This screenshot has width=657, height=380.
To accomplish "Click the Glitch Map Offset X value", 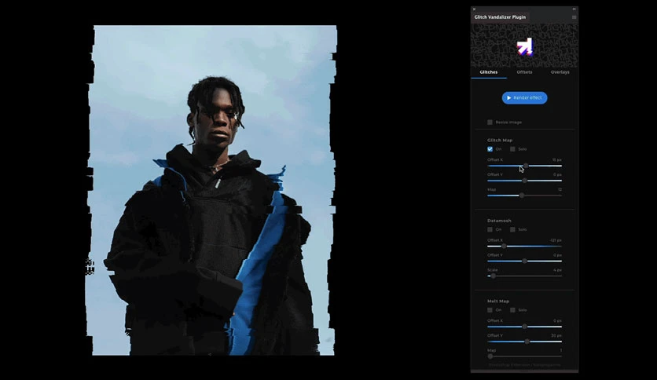I will pyautogui.click(x=556, y=160).
